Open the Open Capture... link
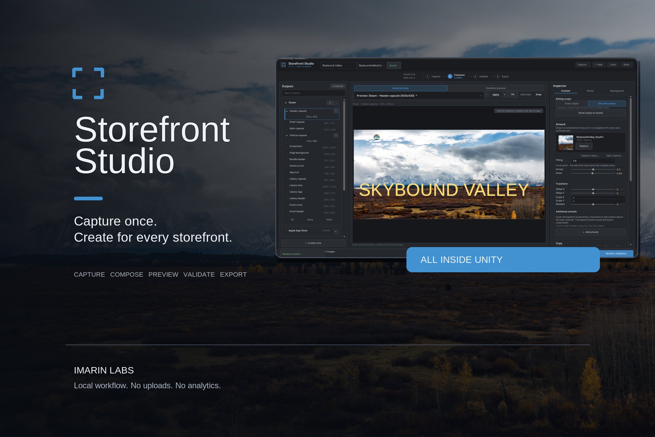Screen dimensions: 655x437 click(x=614, y=156)
